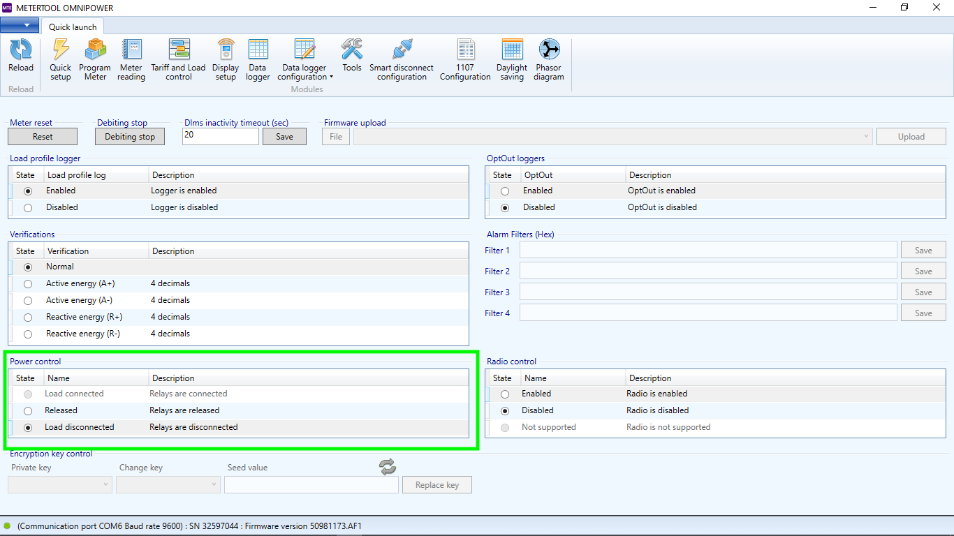The image size is (954, 536).
Task: Click the Load profile log column header
Action: point(96,175)
